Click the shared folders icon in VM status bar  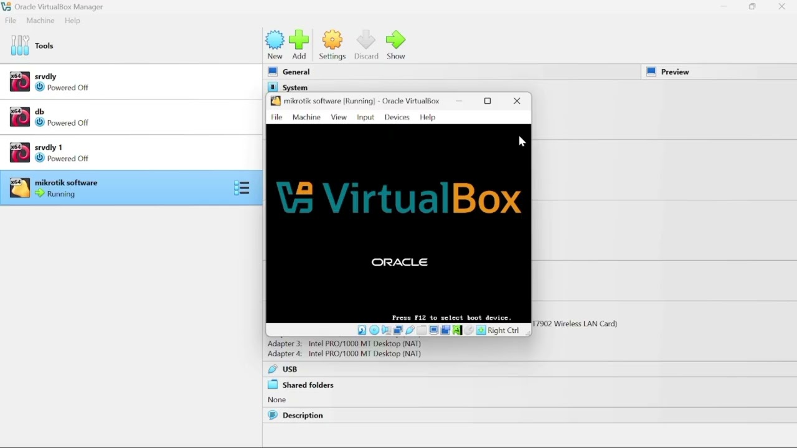(x=421, y=330)
